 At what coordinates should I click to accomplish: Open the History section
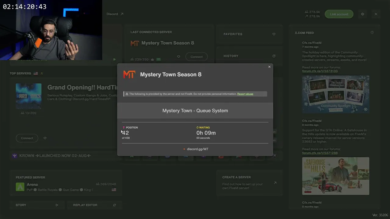point(249,56)
